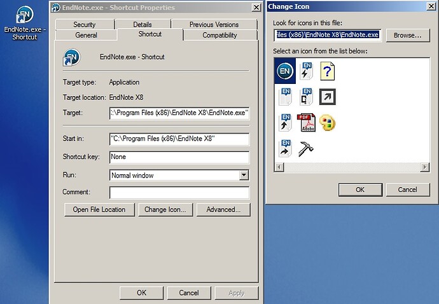The height and width of the screenshot is (304, 439).
Task: Select the Adobe PDF icon
Action: [x=306, y=122]
